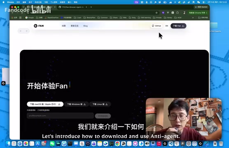
Task: Open the Chrome menu in menu bar
Action: (x=10, y=2)
